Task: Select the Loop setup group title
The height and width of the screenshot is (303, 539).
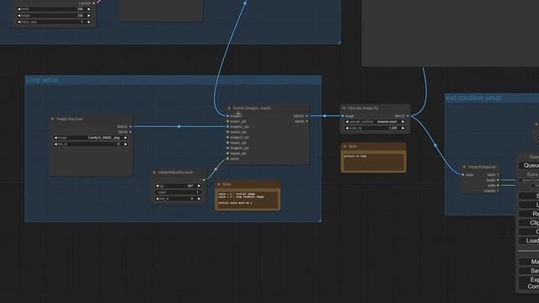Action: (x=42, y=80)
